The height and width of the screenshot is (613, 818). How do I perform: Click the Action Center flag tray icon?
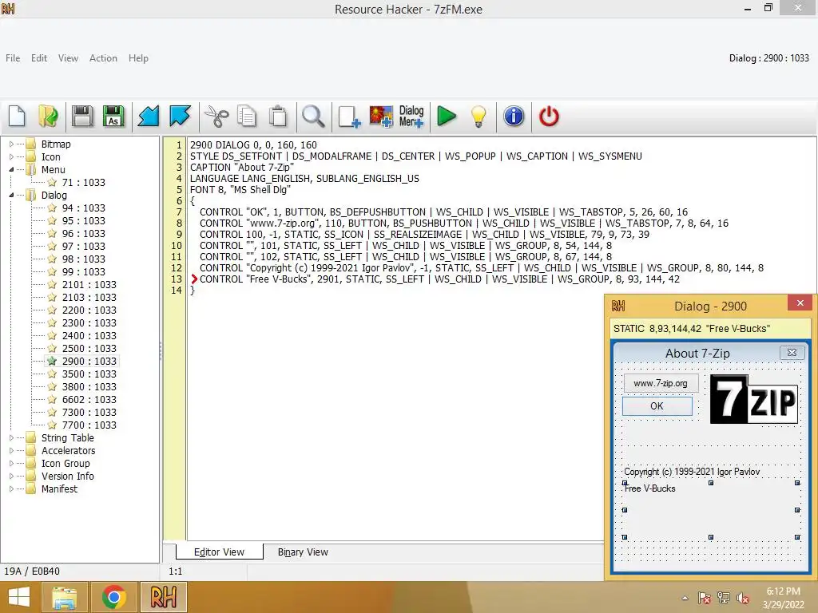tap(704, 598)
